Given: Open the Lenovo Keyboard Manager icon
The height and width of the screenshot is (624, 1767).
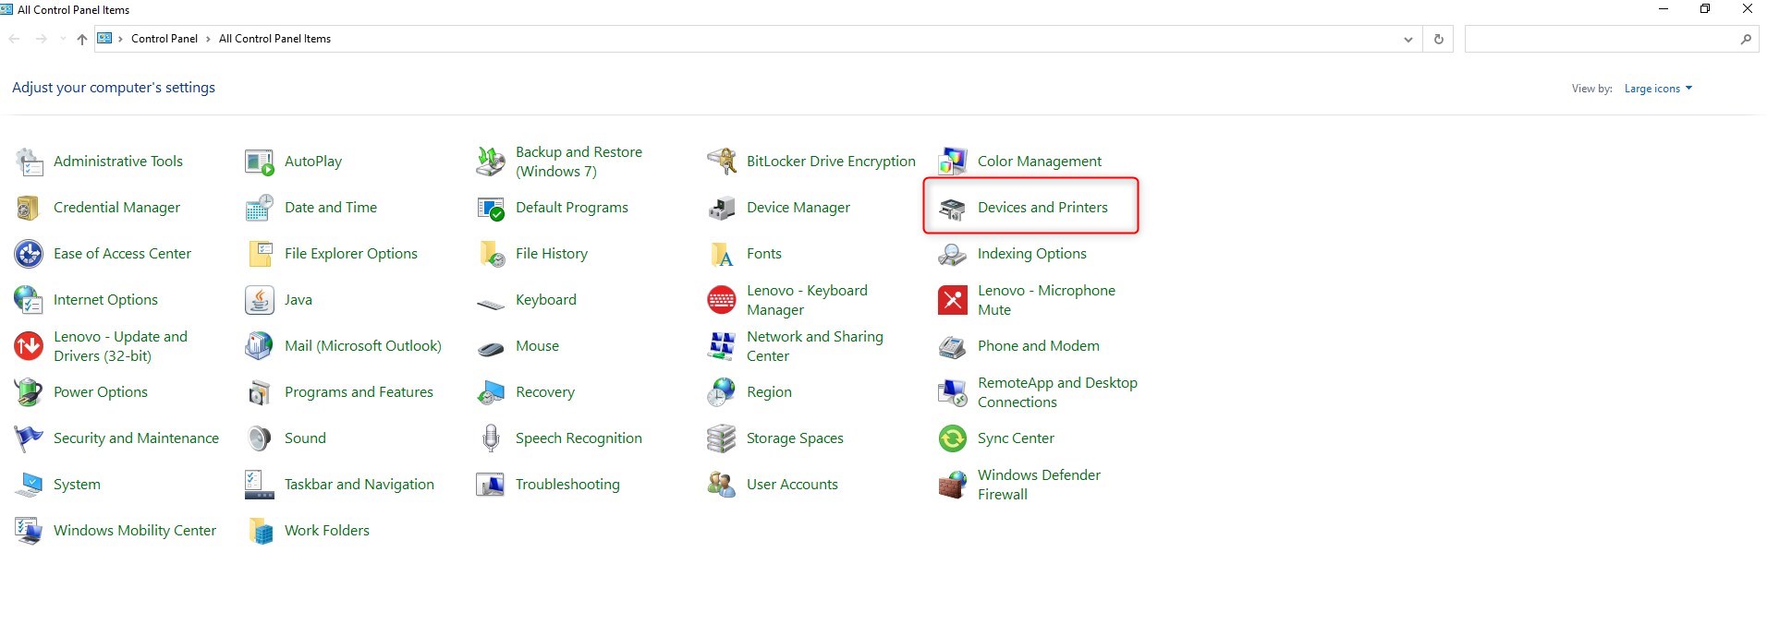Looking at the screenshot, I should [722, 300].
